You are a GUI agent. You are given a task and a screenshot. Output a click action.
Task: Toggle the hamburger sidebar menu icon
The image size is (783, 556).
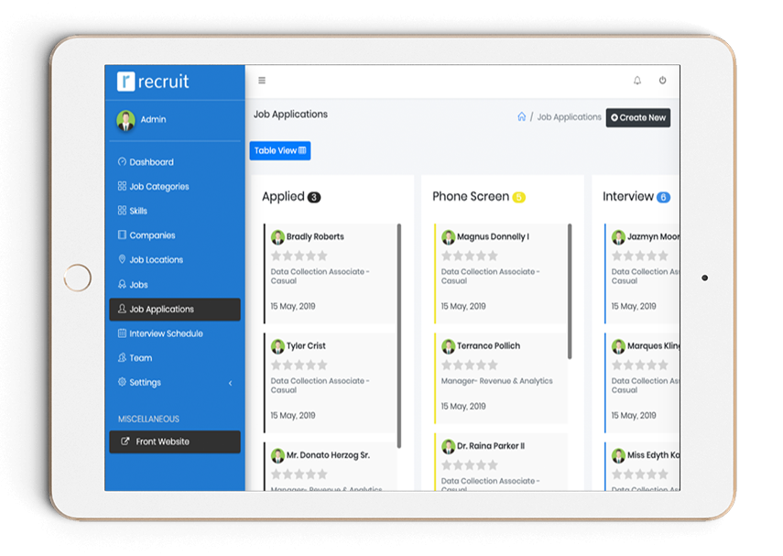coord(262,81)
